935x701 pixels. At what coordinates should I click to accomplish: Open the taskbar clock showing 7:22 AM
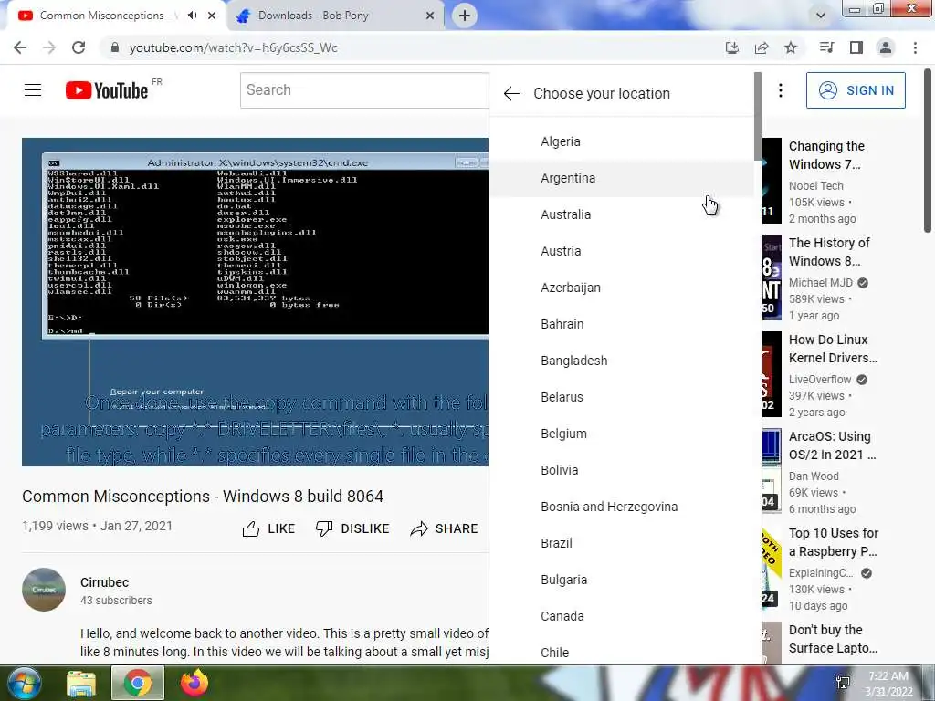[888, 684]
